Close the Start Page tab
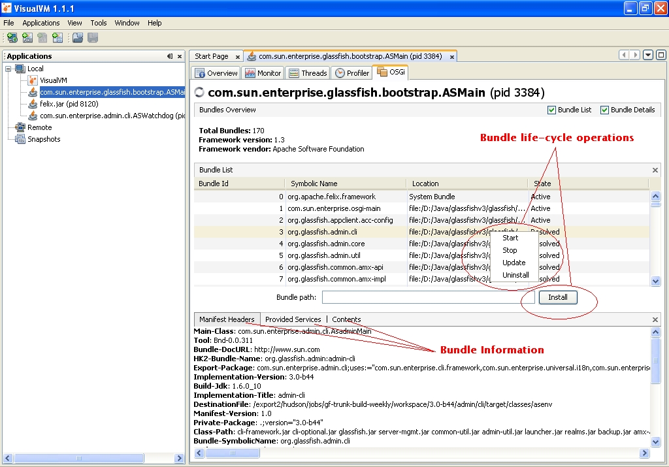The image size is (669, 467). [x=238, y=57]
